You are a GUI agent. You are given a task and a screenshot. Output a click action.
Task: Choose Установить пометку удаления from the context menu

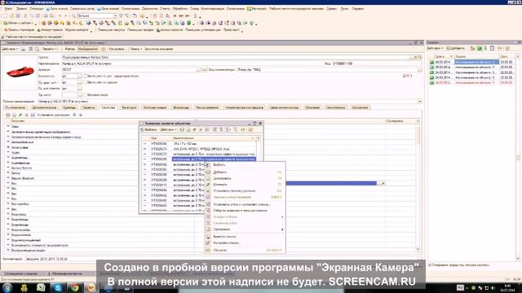point(245,190)
